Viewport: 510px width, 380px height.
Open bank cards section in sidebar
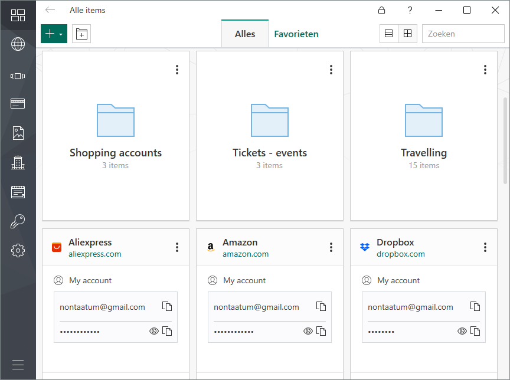18,104
